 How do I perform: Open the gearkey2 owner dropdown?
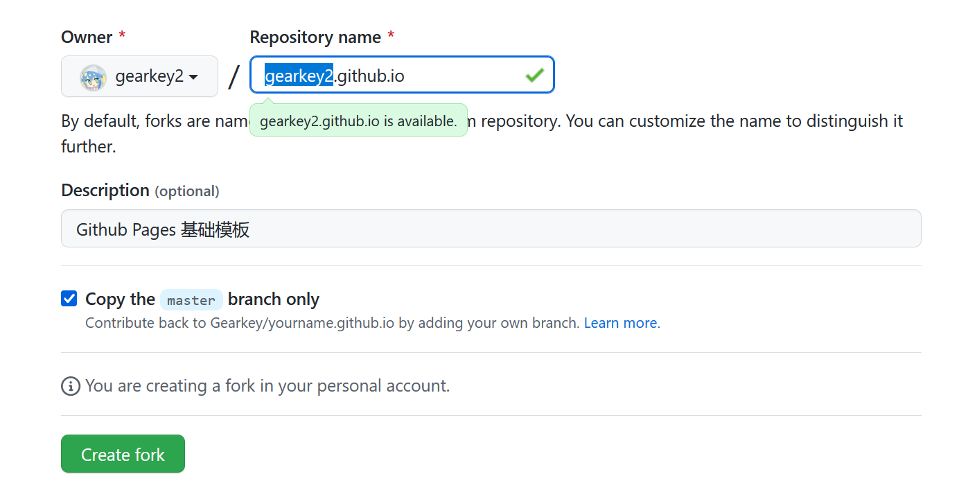click(139, 76)
